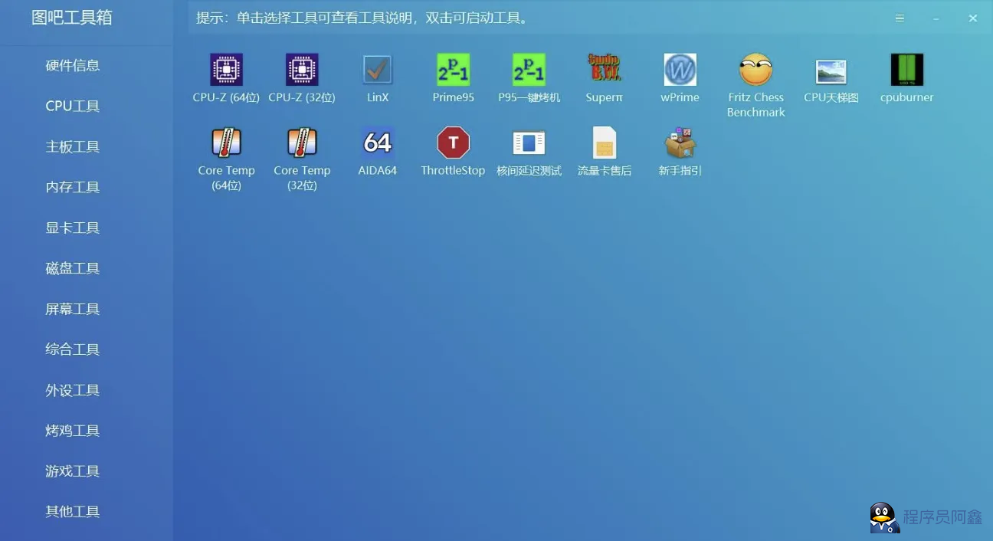Click the CPU天梯图 picture icon
Image resolution: width=993 pixels, height=541 pixels.
click(831, 71)
